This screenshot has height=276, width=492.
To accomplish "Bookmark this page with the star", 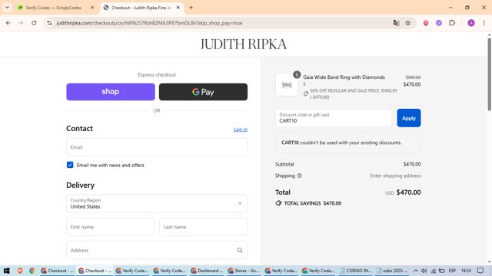I will pyautogui.click(x=407, y=23).
